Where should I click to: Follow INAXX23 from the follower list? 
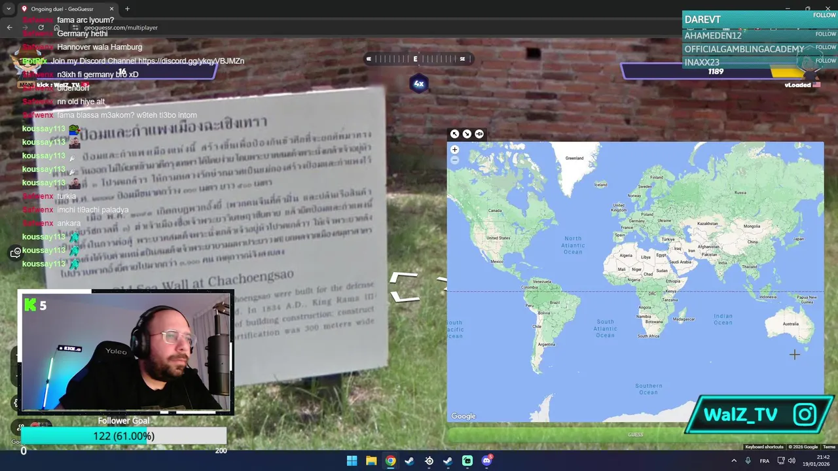[x=826, y=61]
